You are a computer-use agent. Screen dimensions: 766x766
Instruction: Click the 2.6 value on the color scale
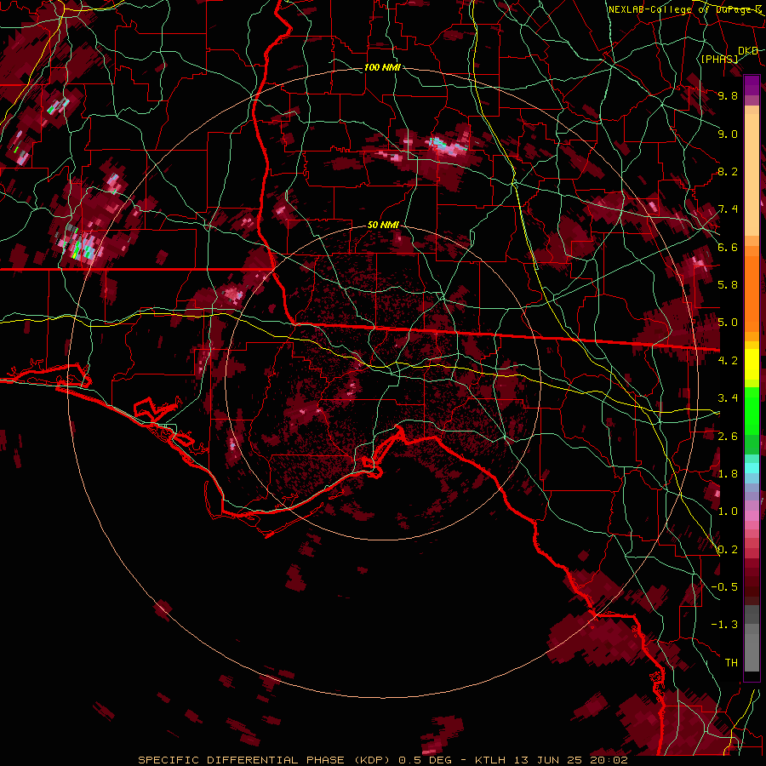coord(728,437)
